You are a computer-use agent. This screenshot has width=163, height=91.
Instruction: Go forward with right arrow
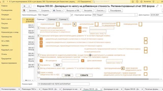[x=29, y=6]
